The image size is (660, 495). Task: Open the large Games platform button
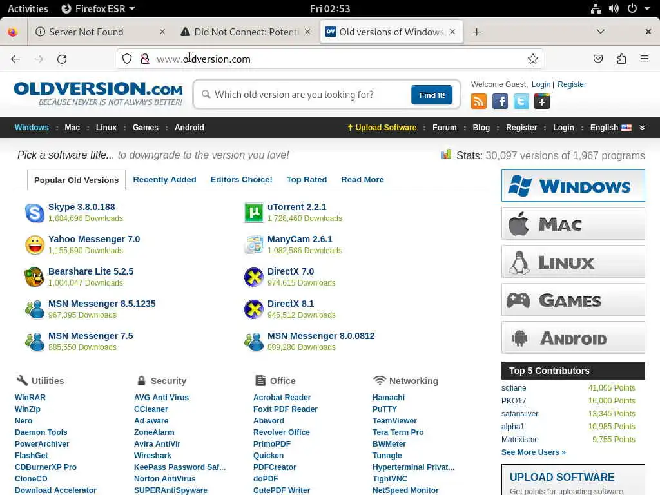(x=573, y=300)
